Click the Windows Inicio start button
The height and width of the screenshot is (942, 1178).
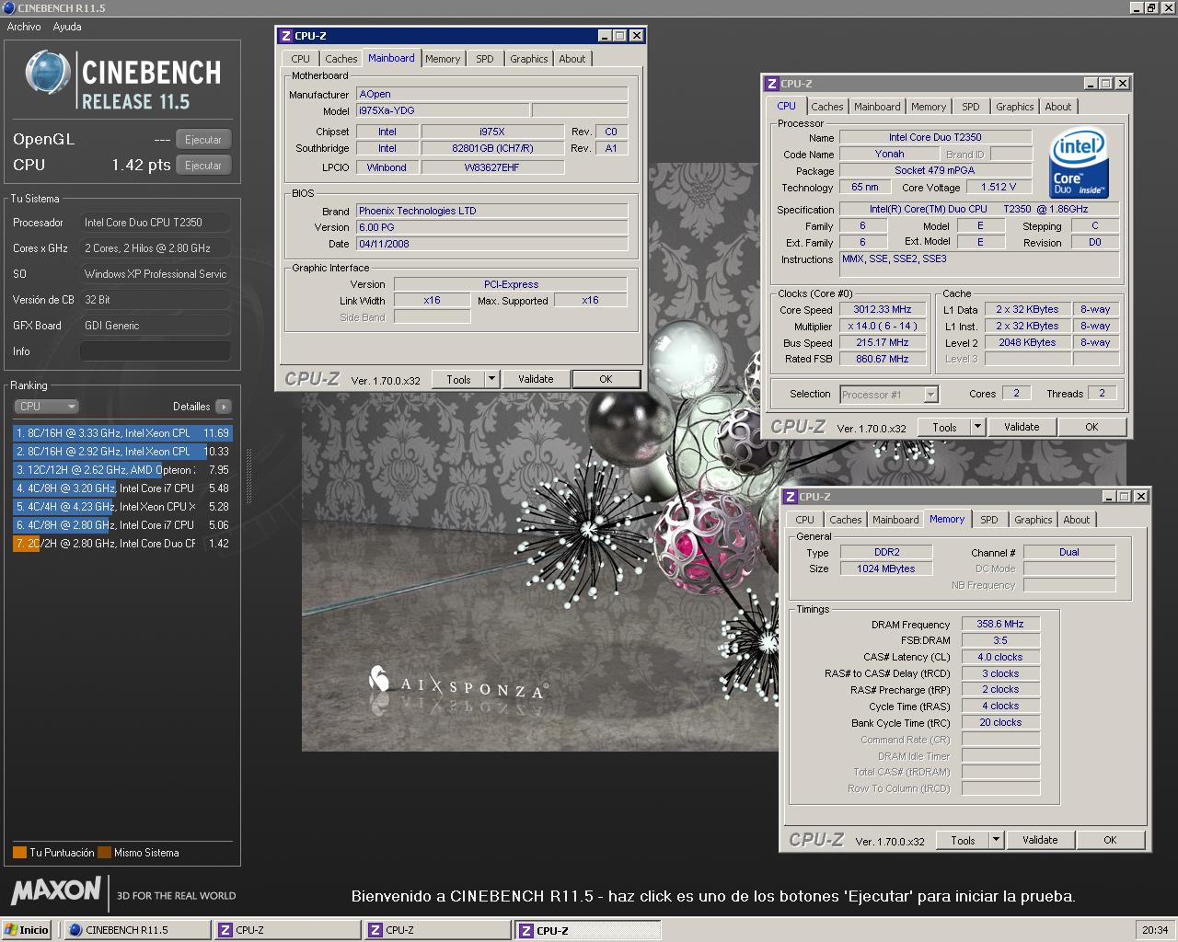tap(27, 930)
